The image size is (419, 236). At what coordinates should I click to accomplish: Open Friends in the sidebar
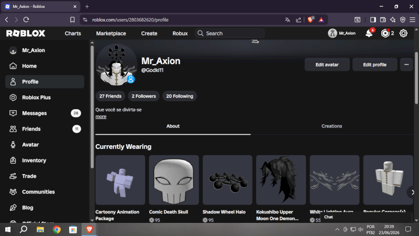click(45, 129)
